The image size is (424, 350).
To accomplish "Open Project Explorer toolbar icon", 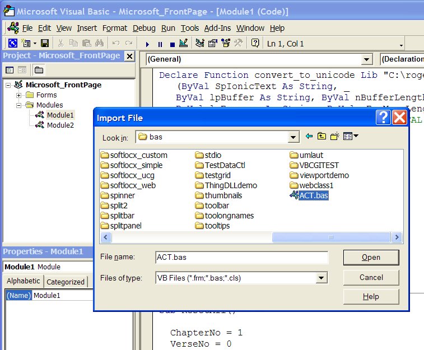I will click(x=200, y=43).
